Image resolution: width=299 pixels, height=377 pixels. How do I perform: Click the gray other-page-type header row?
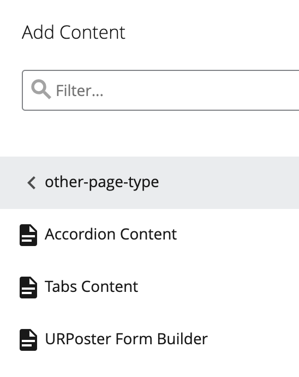pos(149,183)
